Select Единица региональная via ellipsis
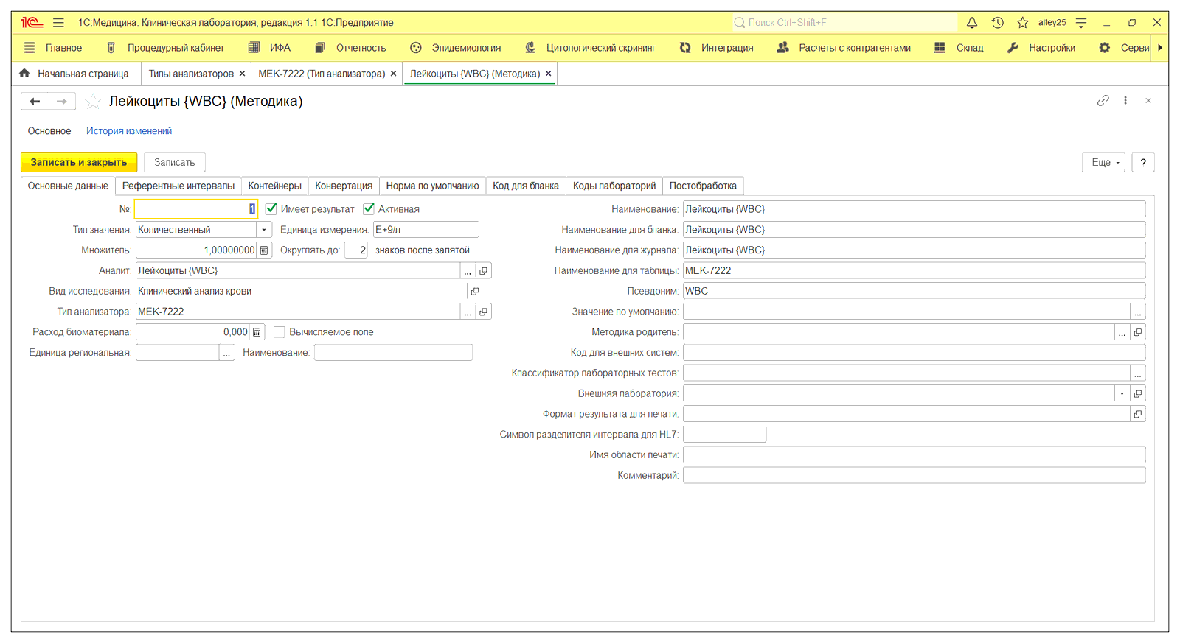Viewport: 1180px width, 643px height. pyautogui.click(x=226, y=353)
